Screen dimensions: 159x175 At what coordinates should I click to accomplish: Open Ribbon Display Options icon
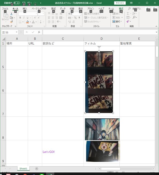pyautogui.click(x=131, y=3)
